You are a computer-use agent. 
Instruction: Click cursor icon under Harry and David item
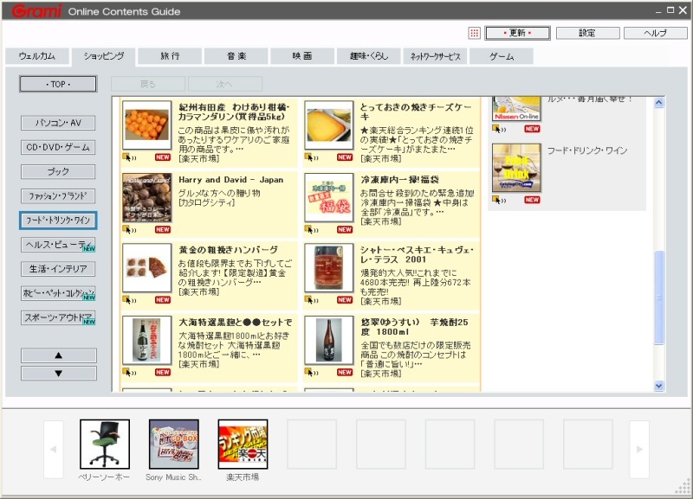129,229
